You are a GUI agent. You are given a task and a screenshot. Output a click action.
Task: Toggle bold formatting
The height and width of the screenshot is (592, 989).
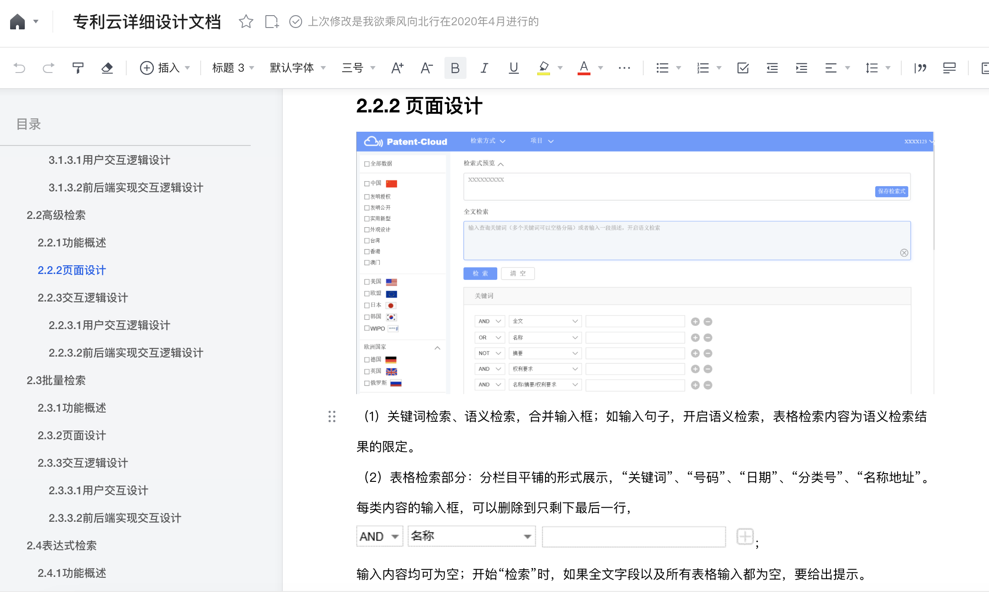(455, 68)
